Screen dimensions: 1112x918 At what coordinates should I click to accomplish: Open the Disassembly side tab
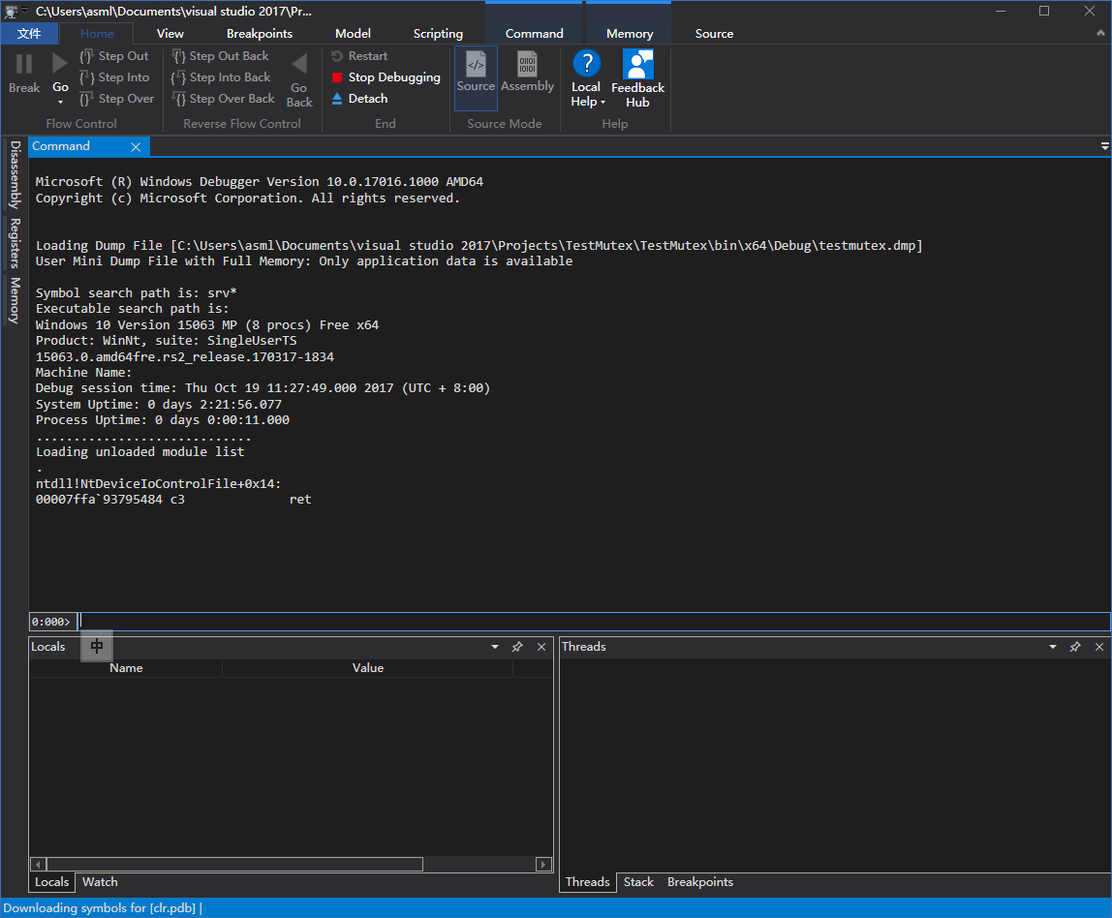(15, 175)
